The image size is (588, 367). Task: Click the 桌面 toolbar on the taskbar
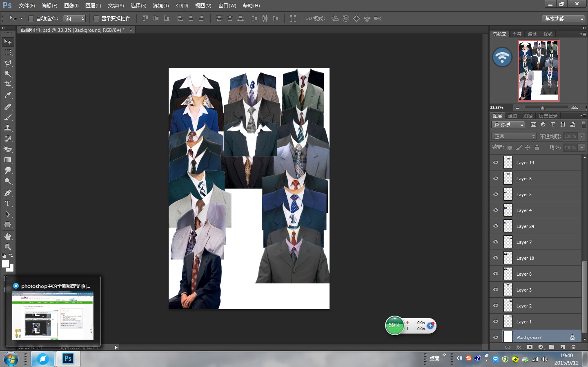coord(434,359)
